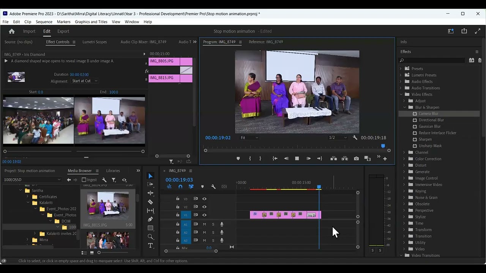
Task: Open Program monitor settings wrench
Action: [355, 138]
